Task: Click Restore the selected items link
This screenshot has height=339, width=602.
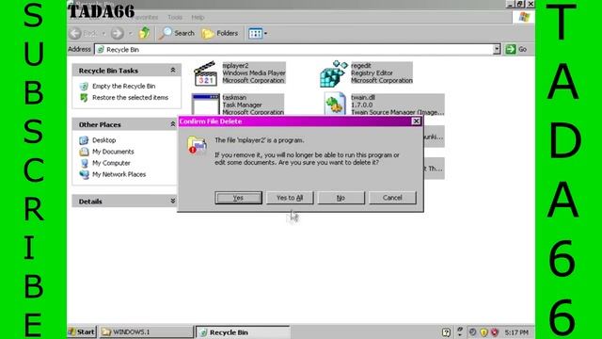Action: (130, 98)
